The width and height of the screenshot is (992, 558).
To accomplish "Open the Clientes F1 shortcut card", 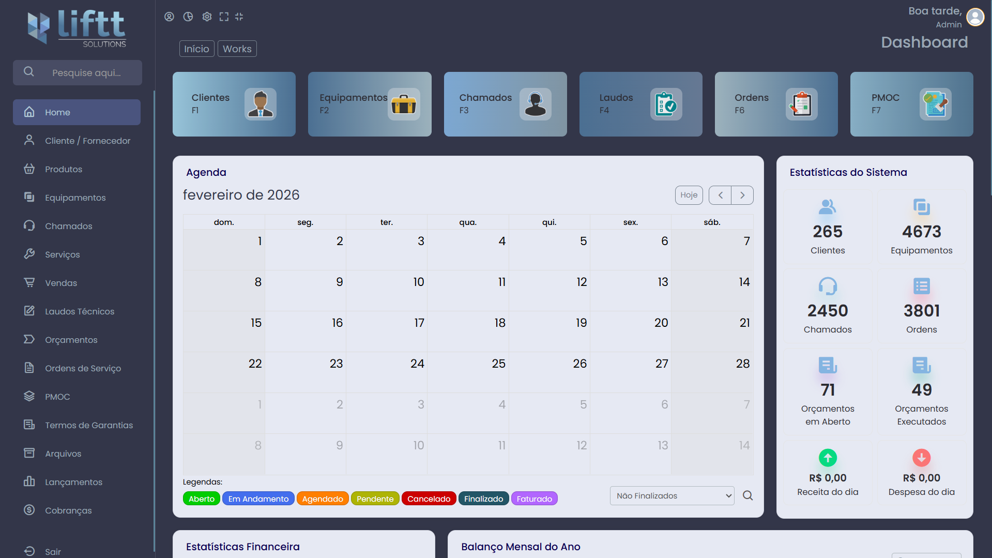I will click(234, 104).
